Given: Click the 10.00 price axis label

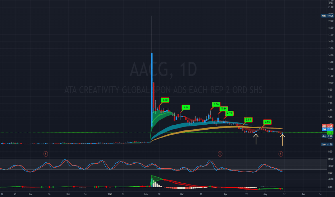Looking at the screenshot, I should click(x=331, y=83).
